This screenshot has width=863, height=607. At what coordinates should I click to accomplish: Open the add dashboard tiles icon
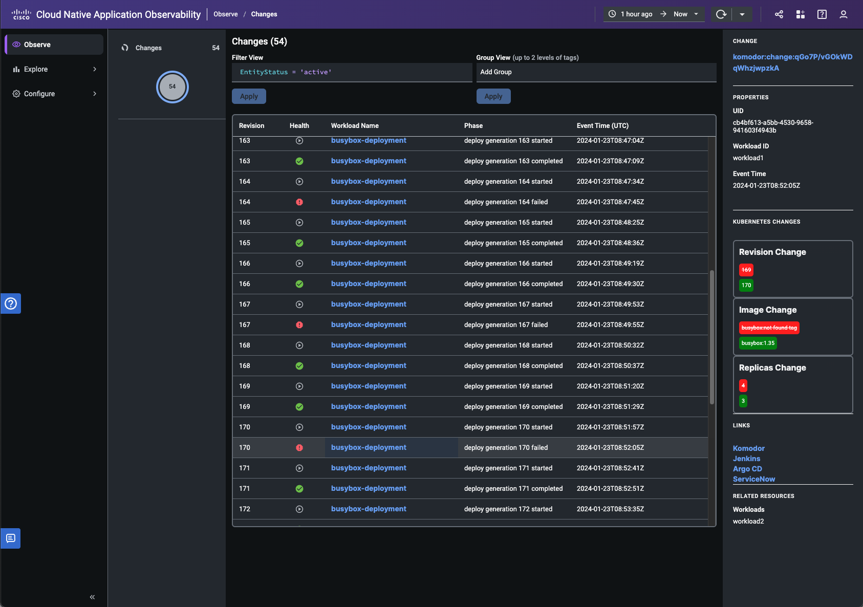pyautogui.click(x=801, y=14)
